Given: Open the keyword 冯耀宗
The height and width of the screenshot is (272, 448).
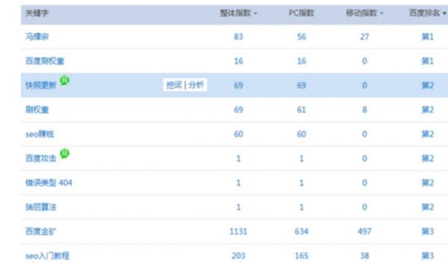Looking at the screenshot, I should pos(37,37).
